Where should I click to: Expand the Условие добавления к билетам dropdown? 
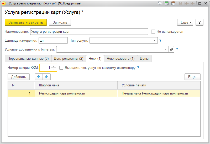[x=165, y=49]
